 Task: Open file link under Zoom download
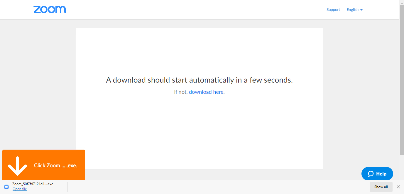tap(20, 189)
